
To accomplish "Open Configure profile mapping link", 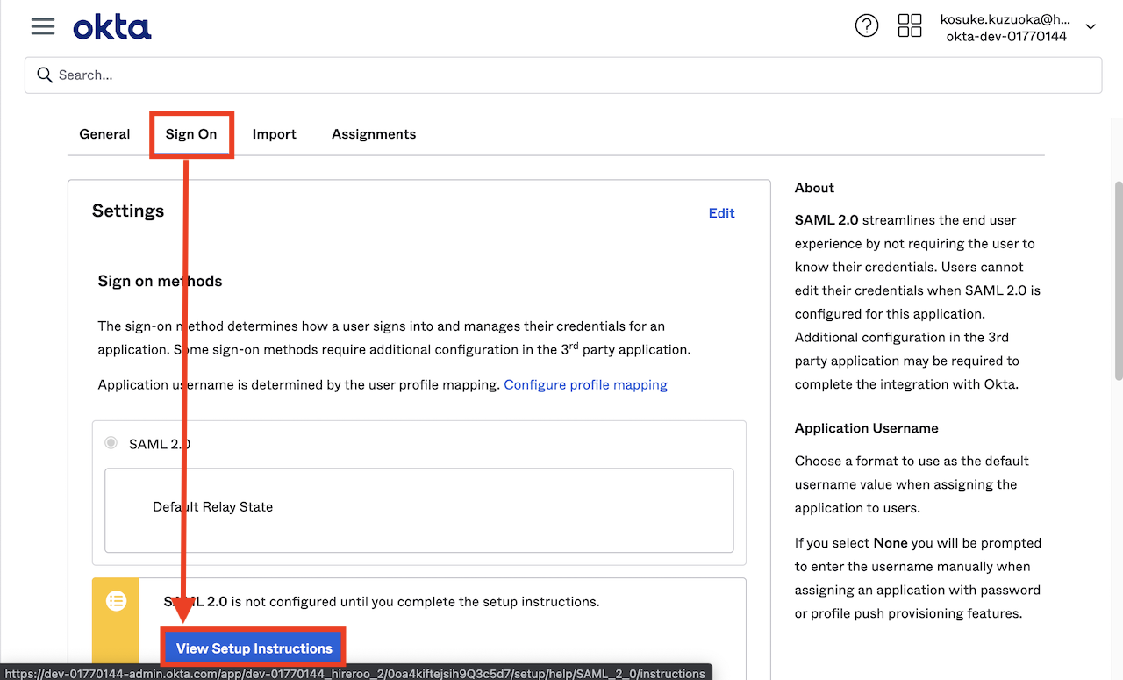I will pyautogui.click(x=586, y=384).
